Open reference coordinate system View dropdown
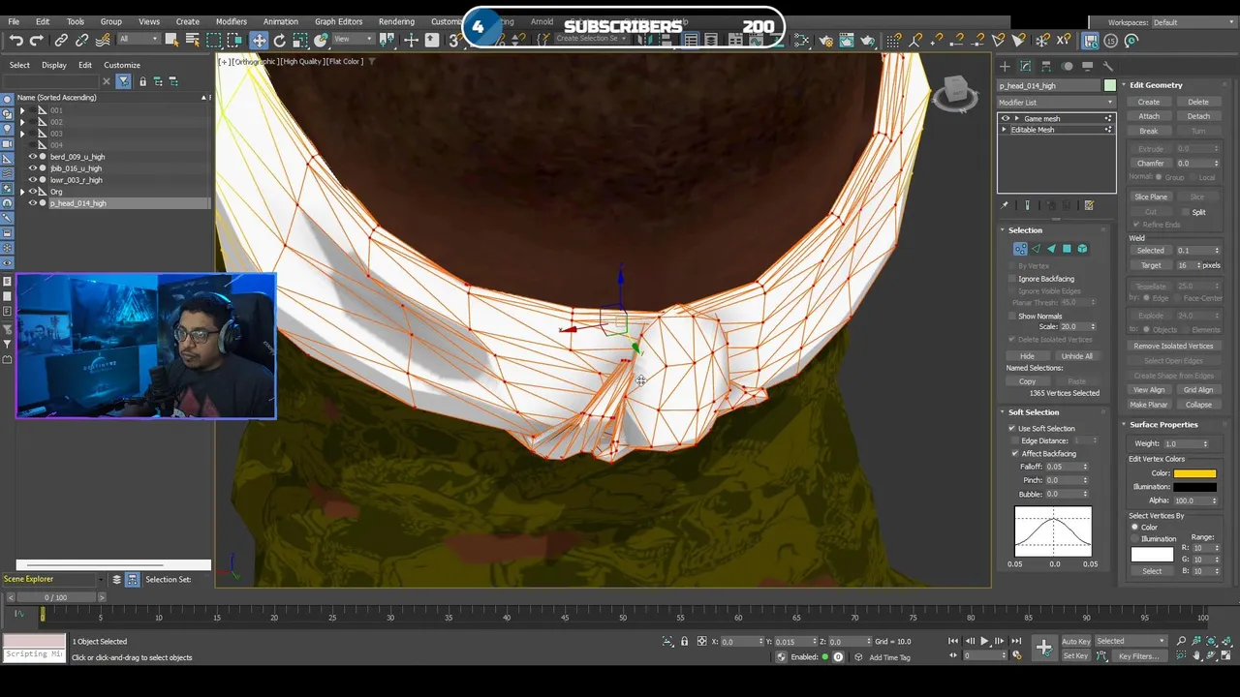The image size is (1240, 697). pyautogui.click(x=354, y=40)
